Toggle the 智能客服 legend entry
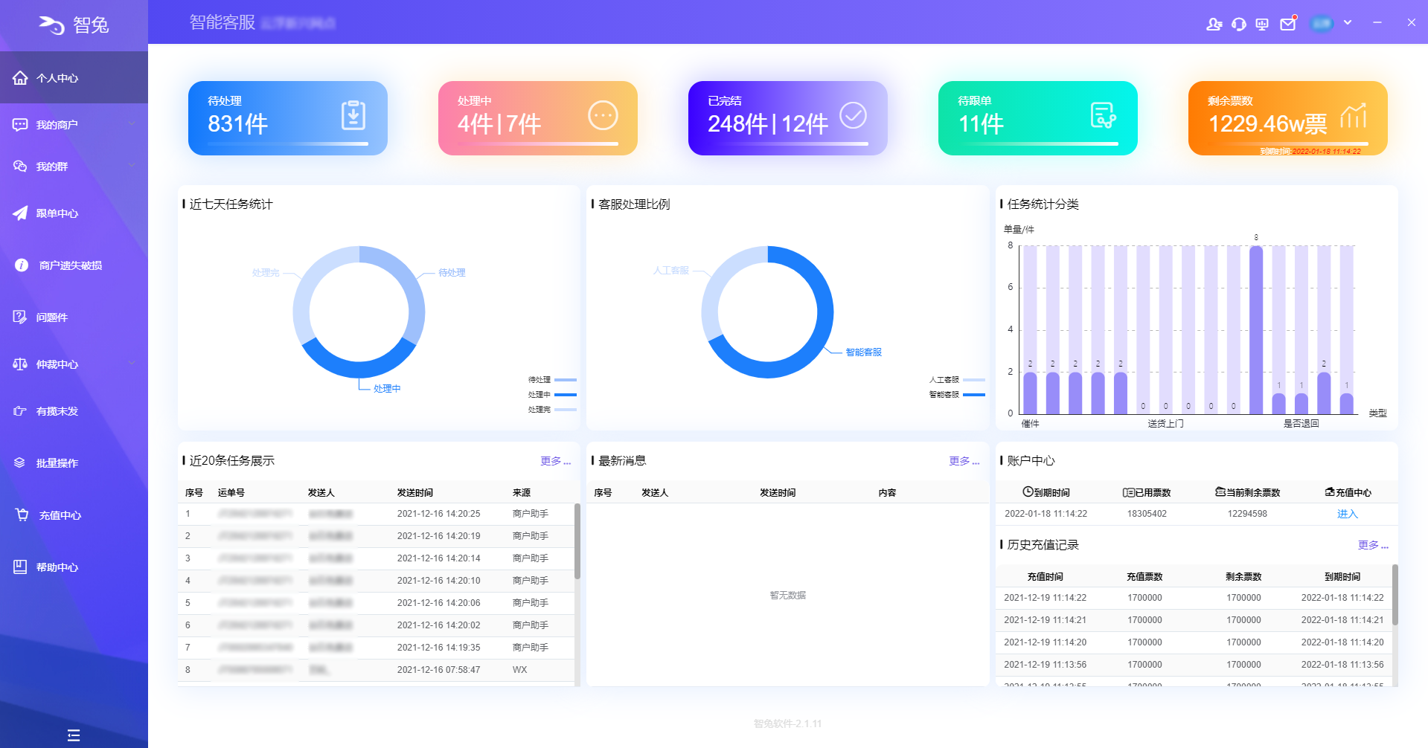Screen dimensions: 1428x748 (957, 395)
